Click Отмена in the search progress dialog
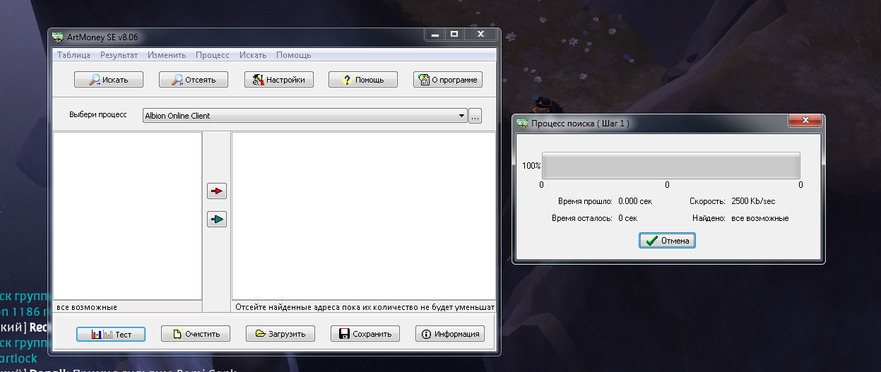This screenshot has width=881, height=372. (668, 241)
